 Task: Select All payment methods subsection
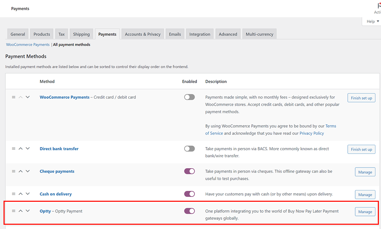pos(72,45)
